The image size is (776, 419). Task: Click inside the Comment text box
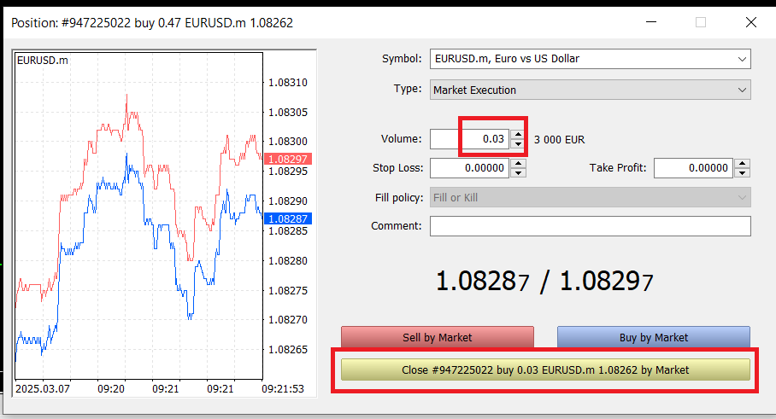[590, 226]
